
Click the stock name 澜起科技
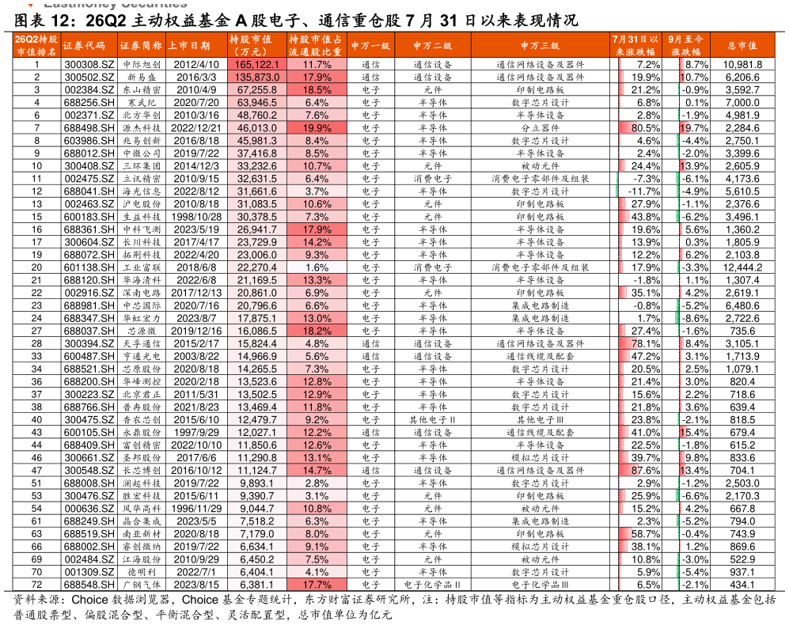[142, 483]
